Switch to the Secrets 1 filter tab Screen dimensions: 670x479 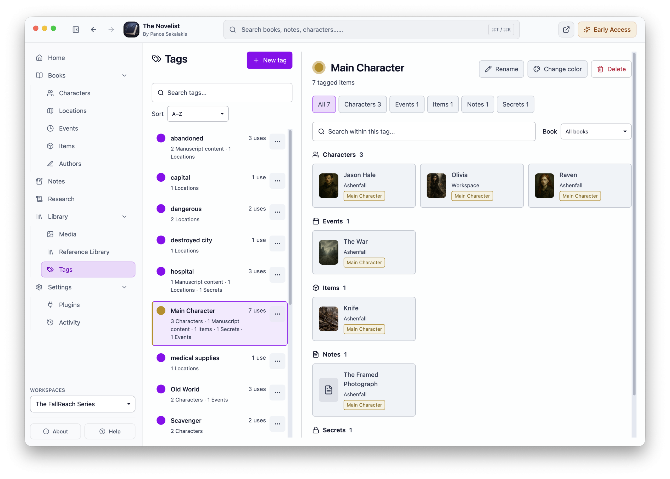[x=515, y=104]
